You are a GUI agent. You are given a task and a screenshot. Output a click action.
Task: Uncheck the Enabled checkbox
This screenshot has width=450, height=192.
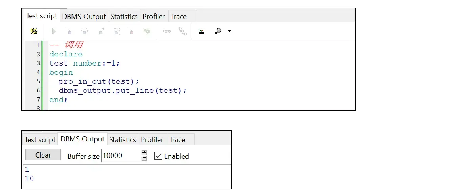tap(158, 156)
